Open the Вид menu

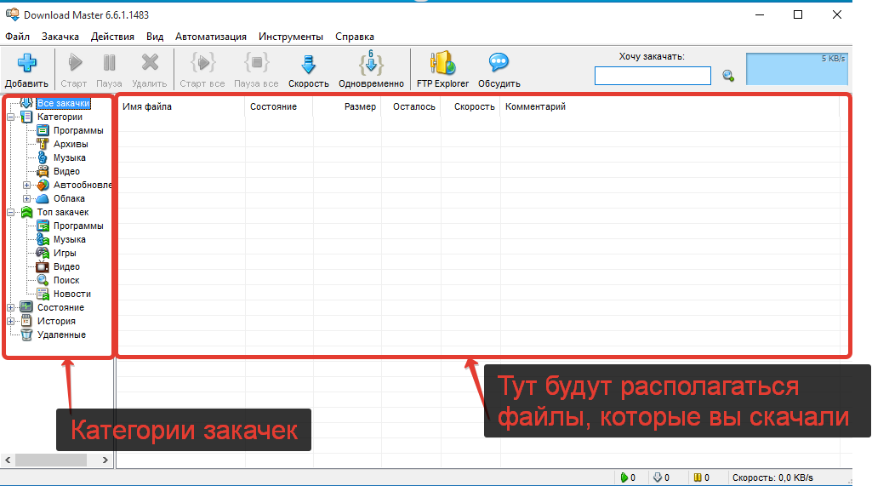point(155,37)
